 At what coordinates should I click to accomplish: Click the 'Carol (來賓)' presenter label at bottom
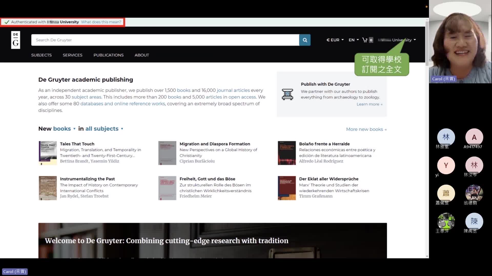(15, 271)
